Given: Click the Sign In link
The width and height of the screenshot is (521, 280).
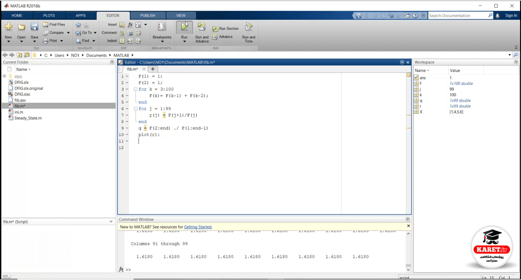Looking at the screenshot, I should 511,16.
